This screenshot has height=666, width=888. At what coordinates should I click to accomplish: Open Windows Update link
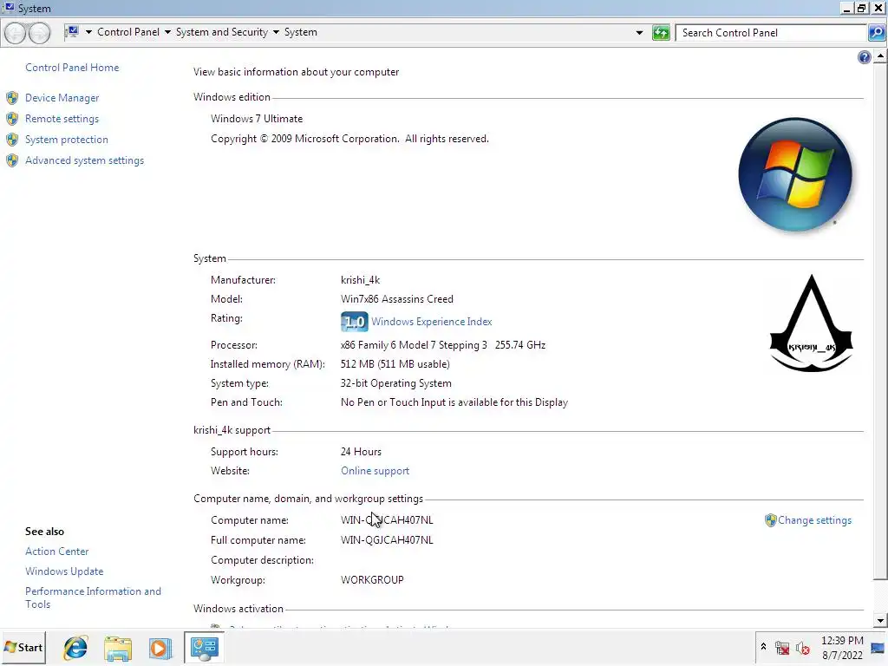(64, 571)
